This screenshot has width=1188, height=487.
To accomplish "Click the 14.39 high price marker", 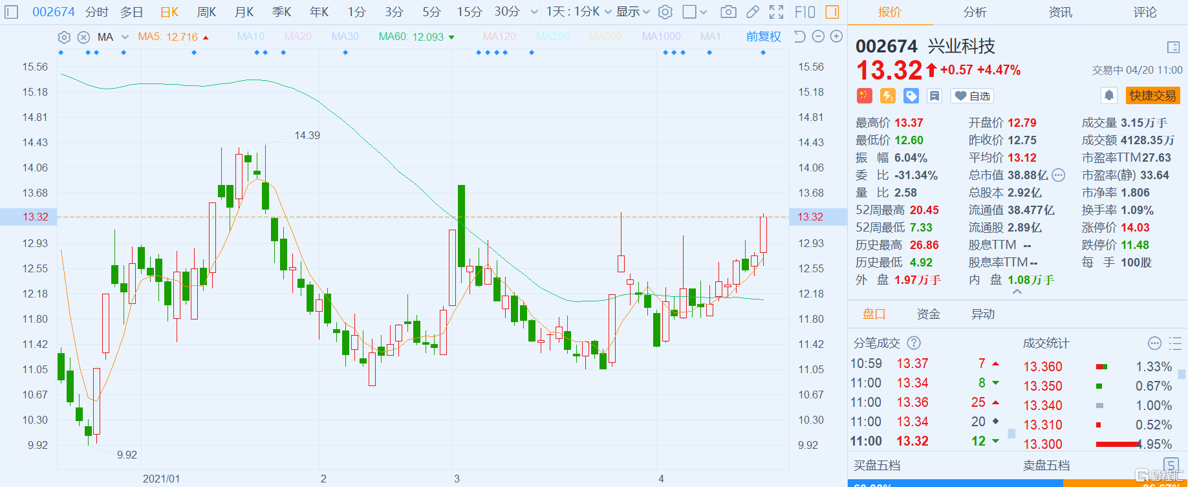I will point(307,135).
